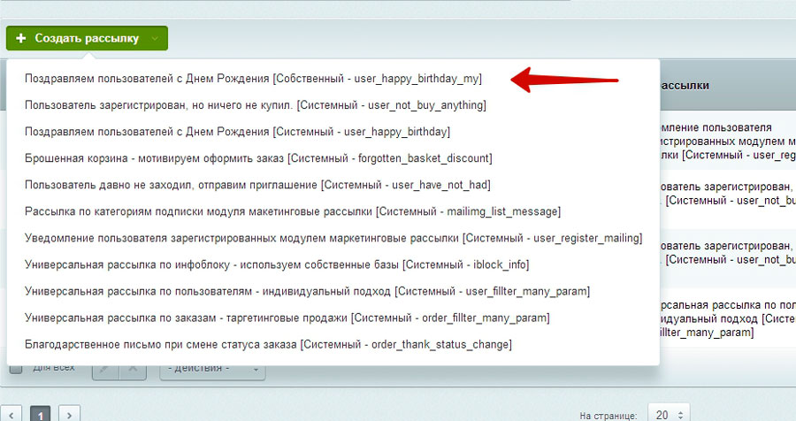Pick the user_fillter_many_param template

coord(307,291)
